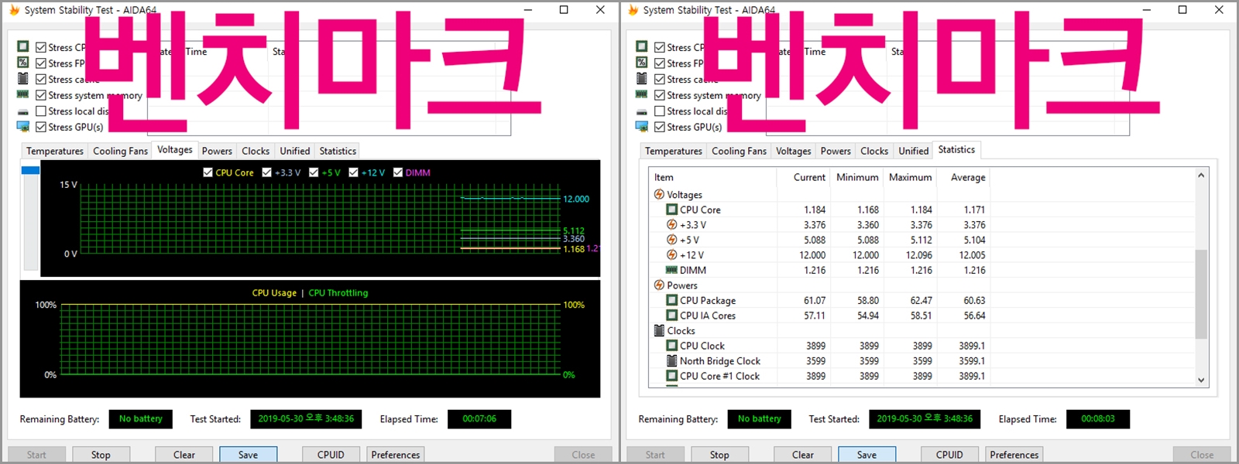Click the North Bridge Clock row icon
Image resolution: width=1239 pixels, height=464 pixels.
(x=672, y=361)
